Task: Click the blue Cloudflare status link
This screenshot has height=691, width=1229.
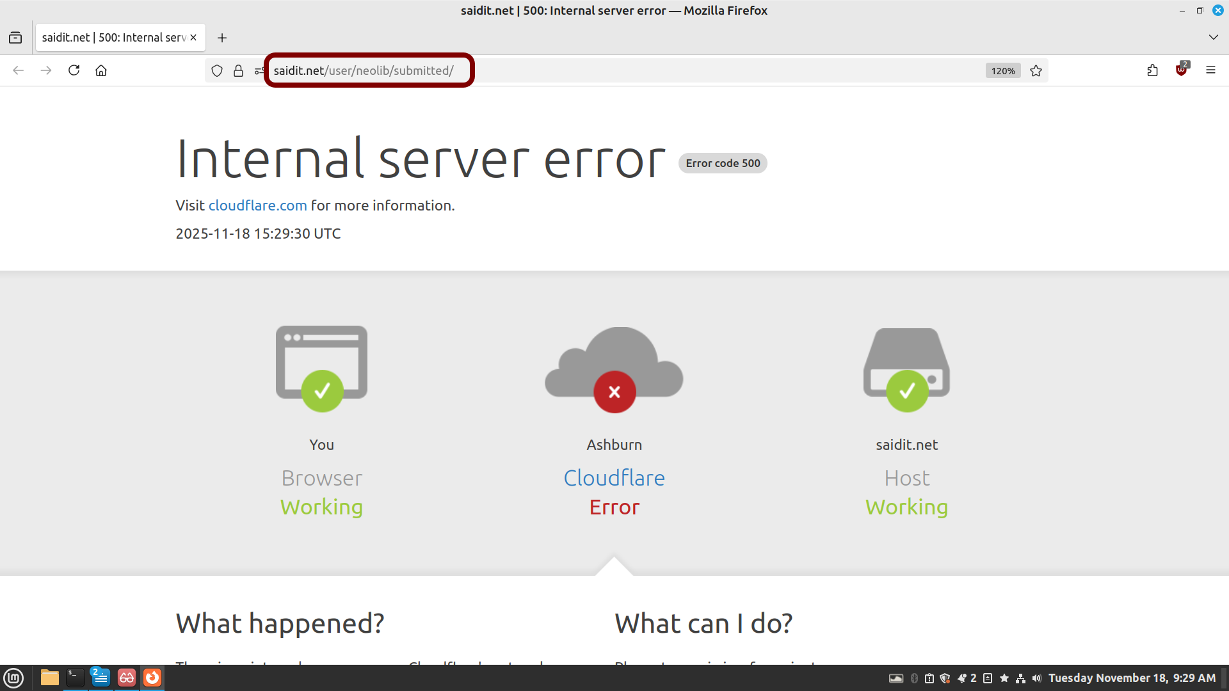Action: point(613,478)
